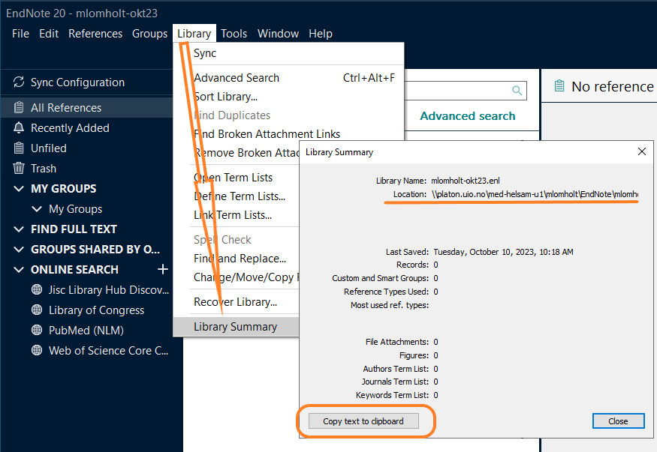Open the Window menu
The image size is (657, 452).
click(279, 34)
